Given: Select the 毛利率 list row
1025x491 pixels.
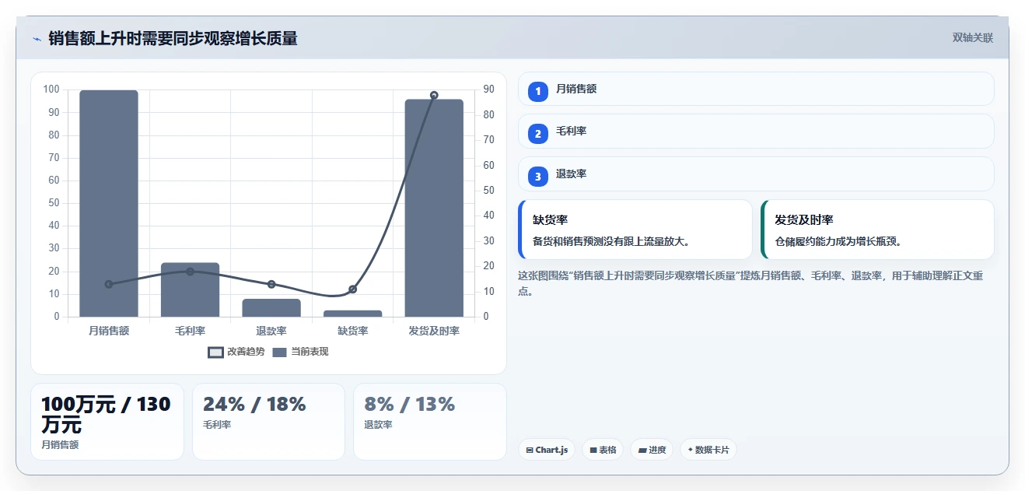Looking at the screenshot, I should [x=756, y=131].
